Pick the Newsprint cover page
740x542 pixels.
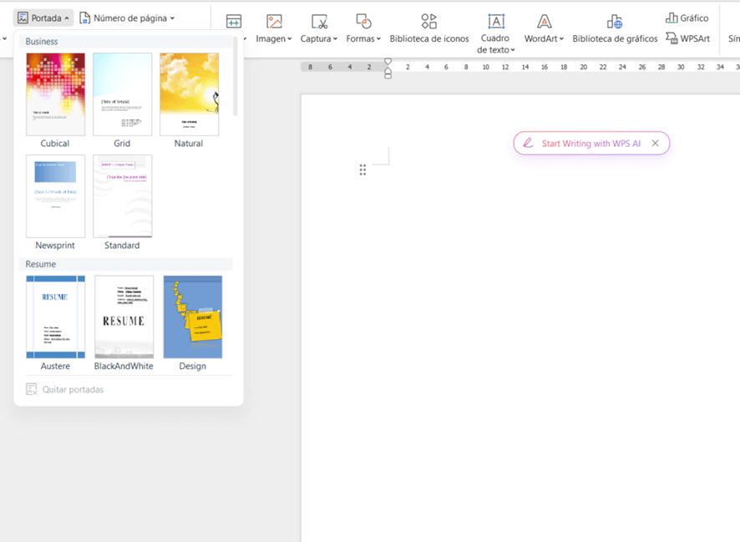coord(55,196)
